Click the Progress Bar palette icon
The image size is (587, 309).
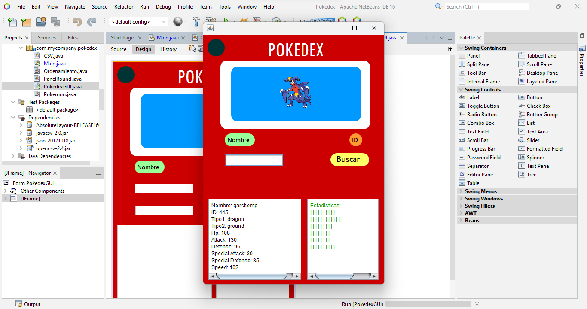pyautogui.click(x=462, y=148)
